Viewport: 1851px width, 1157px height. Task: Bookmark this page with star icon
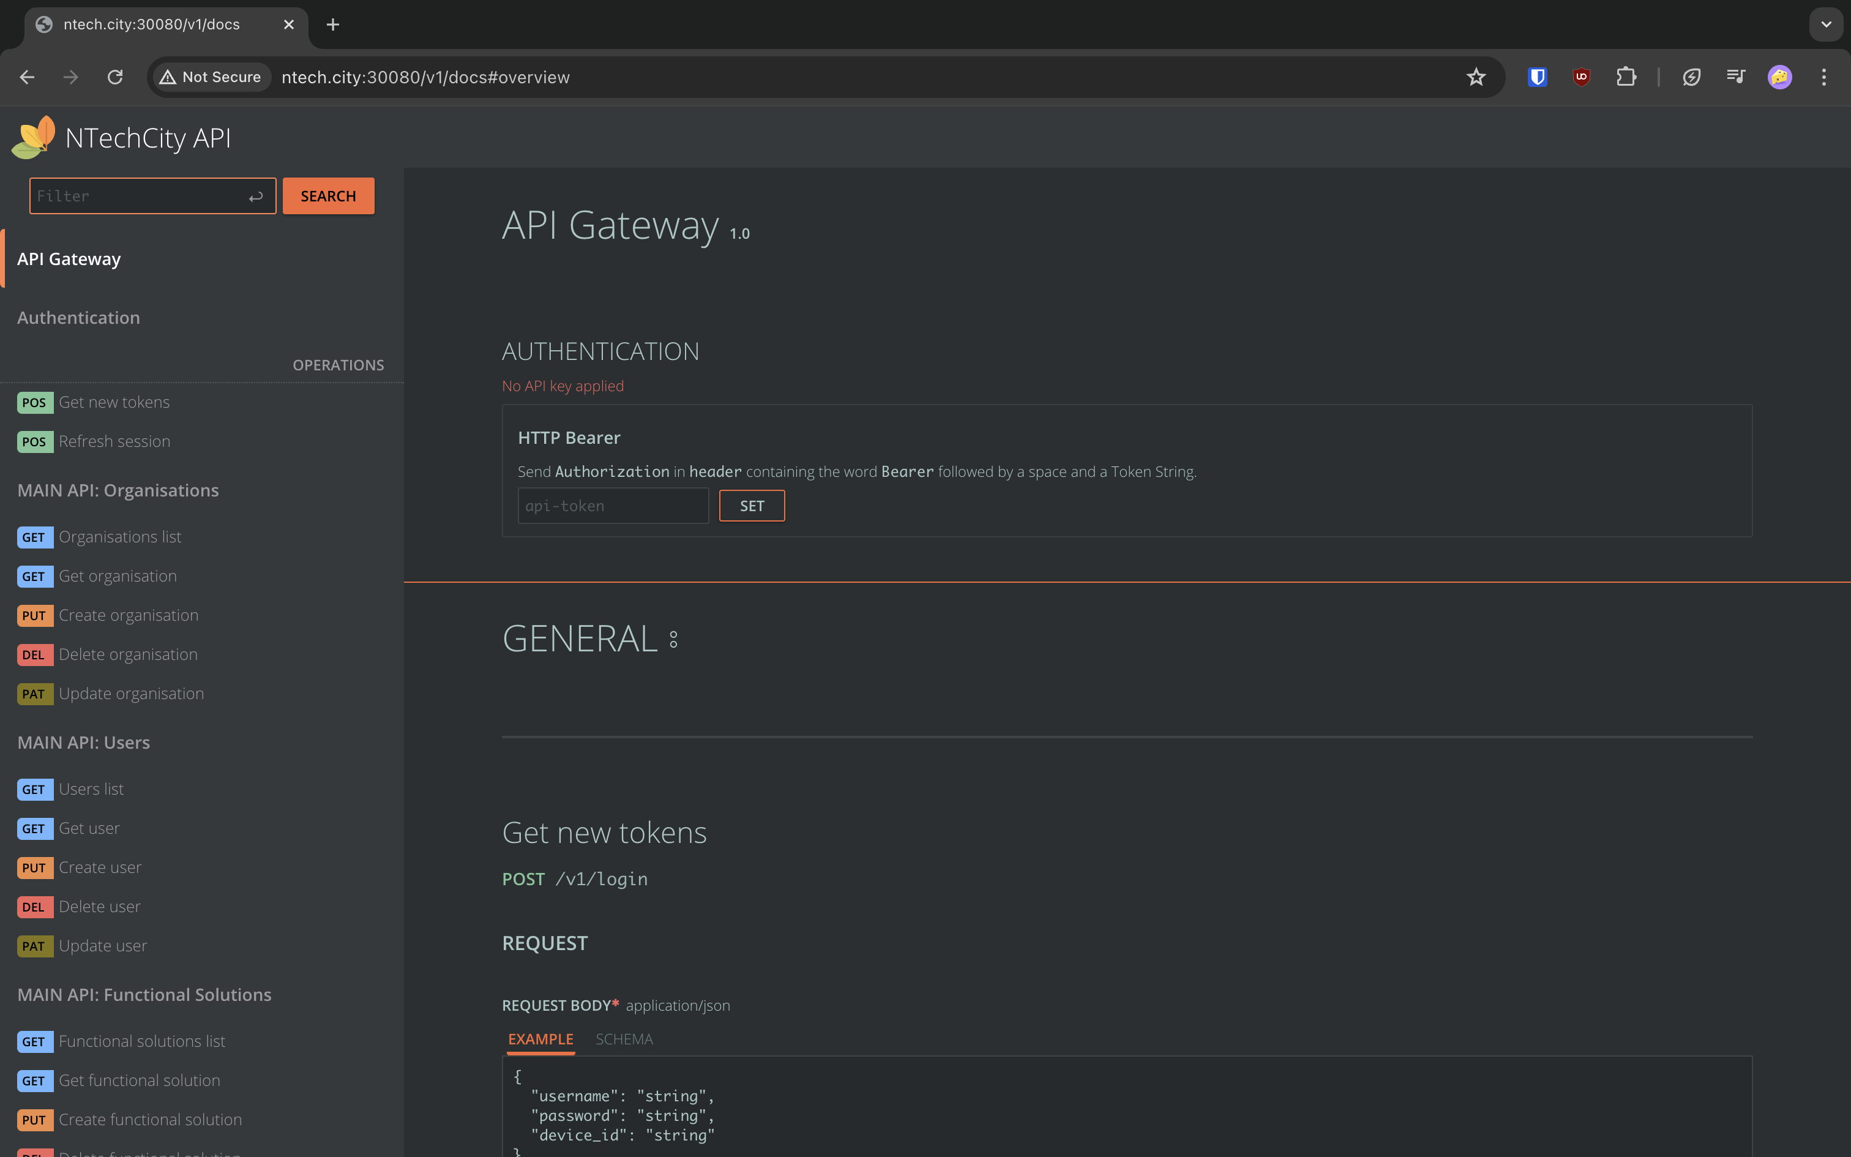(1475, 77)
